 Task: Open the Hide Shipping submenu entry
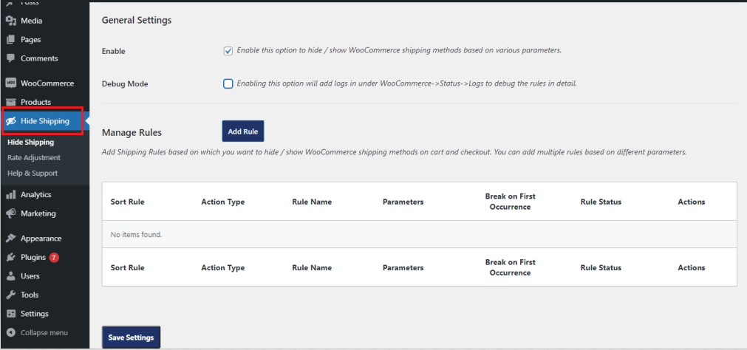tap(30, 142)
